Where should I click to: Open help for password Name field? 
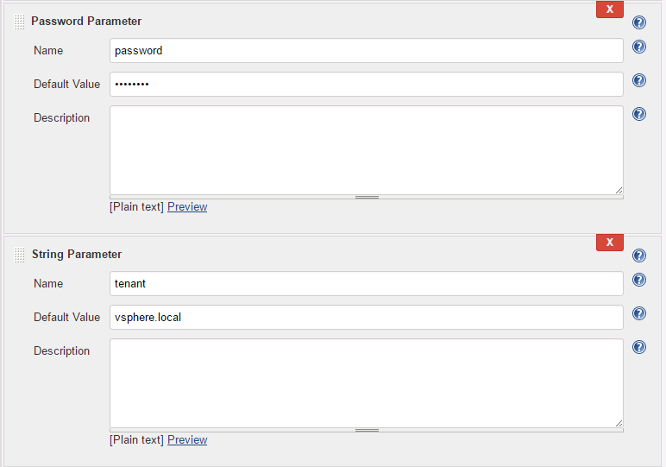click(639, 47)
